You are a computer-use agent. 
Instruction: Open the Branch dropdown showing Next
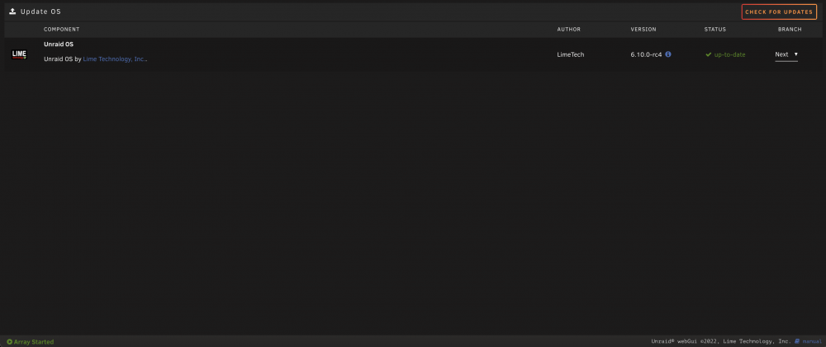click(786, 54)
